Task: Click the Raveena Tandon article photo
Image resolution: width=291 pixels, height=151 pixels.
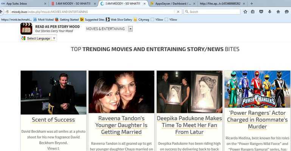Action: [121, 92]
